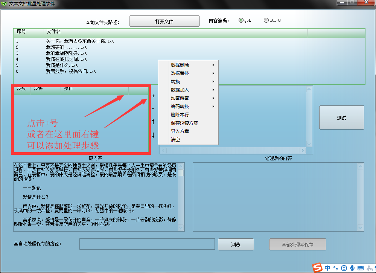Choose 保存这套方案 from context menu
Viewport: 376px width, 273px height.
(x=188, y=123)
